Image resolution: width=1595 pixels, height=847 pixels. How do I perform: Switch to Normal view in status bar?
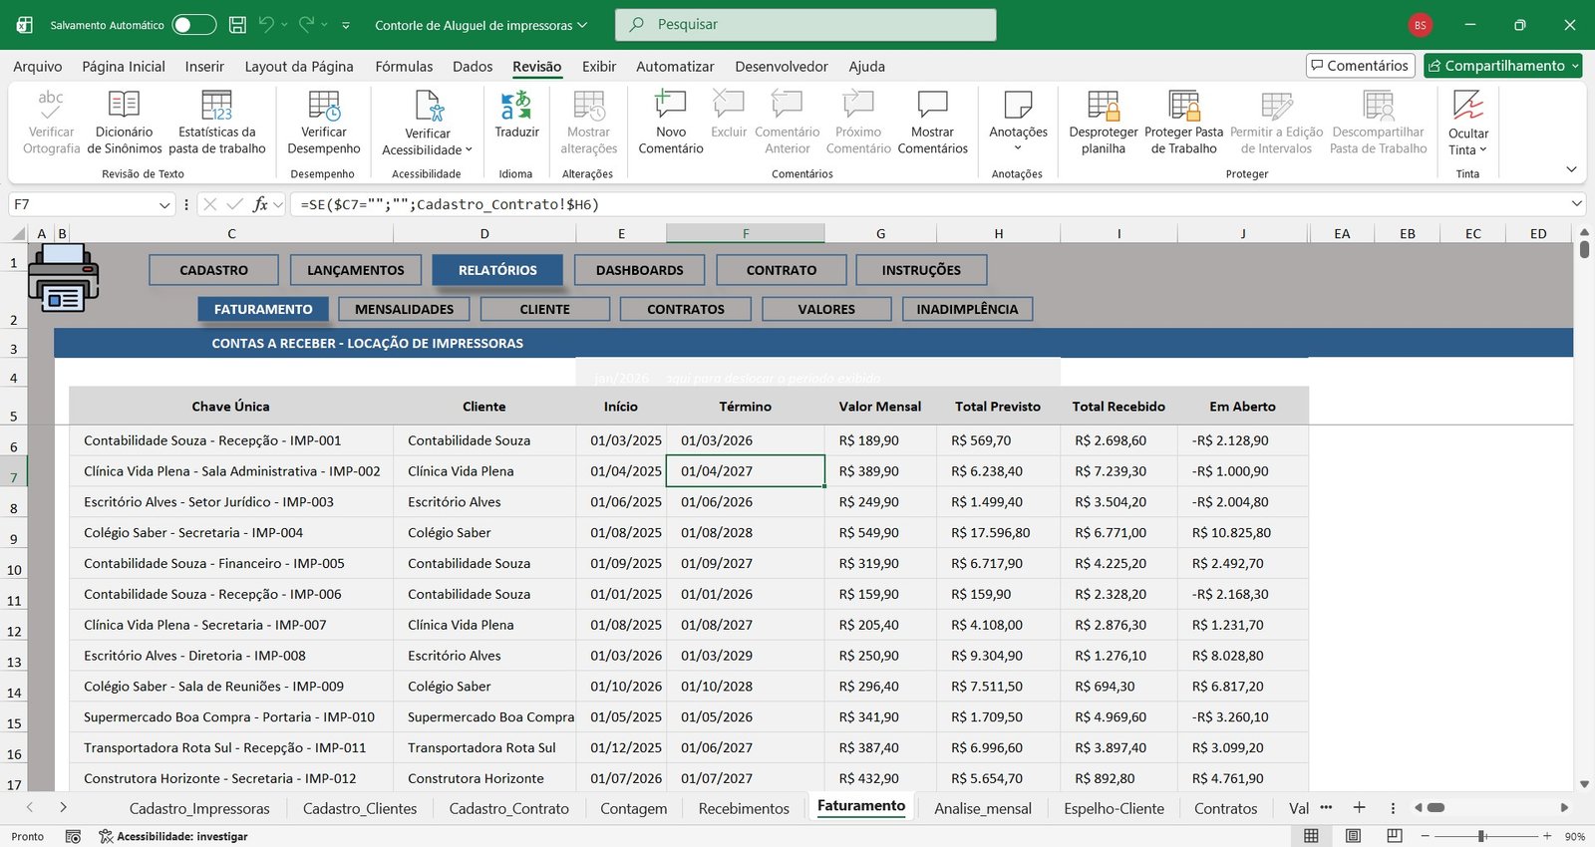1311,836
